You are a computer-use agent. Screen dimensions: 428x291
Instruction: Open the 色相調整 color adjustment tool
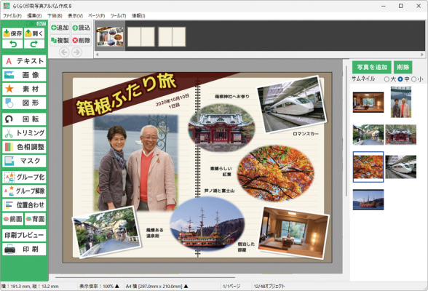coord(24,147)
